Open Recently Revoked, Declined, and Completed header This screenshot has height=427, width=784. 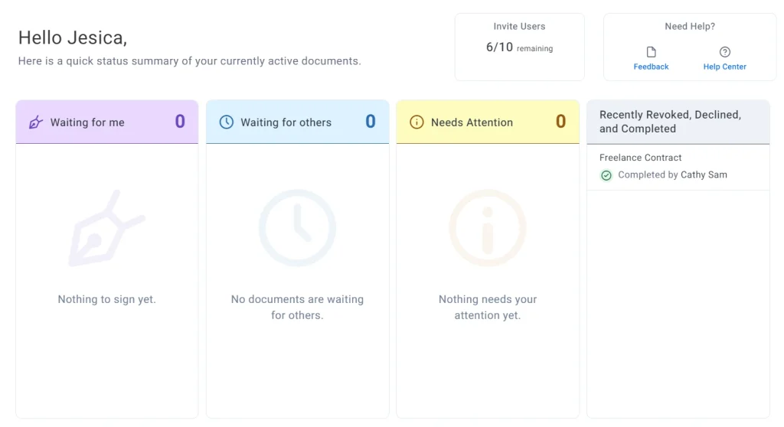[678, 122]
